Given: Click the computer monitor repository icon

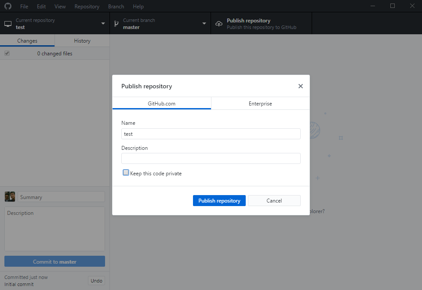Looking at the screenshot, I should pyautogui.click(x=8, y=24).
